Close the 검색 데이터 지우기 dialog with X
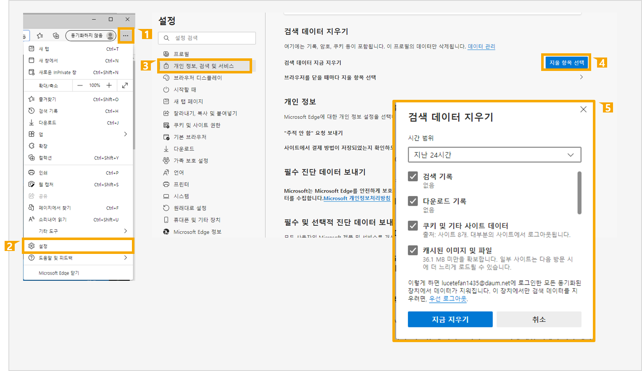 tap(583, 110)
